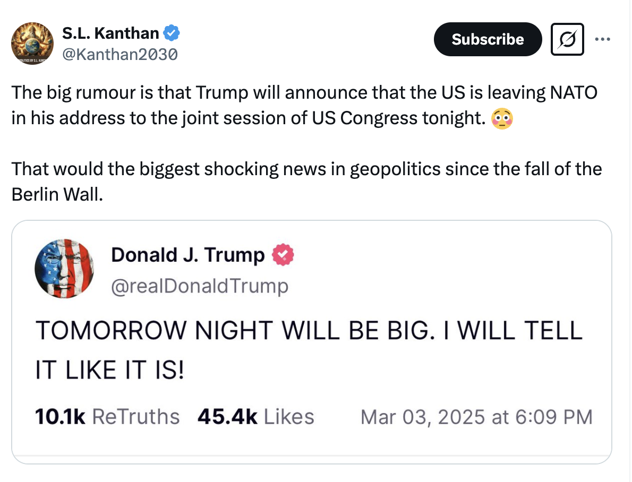Click the Subscribe button
Image resolution: width=632 pixels, height=482 pixels.
[x=488, y=39]
